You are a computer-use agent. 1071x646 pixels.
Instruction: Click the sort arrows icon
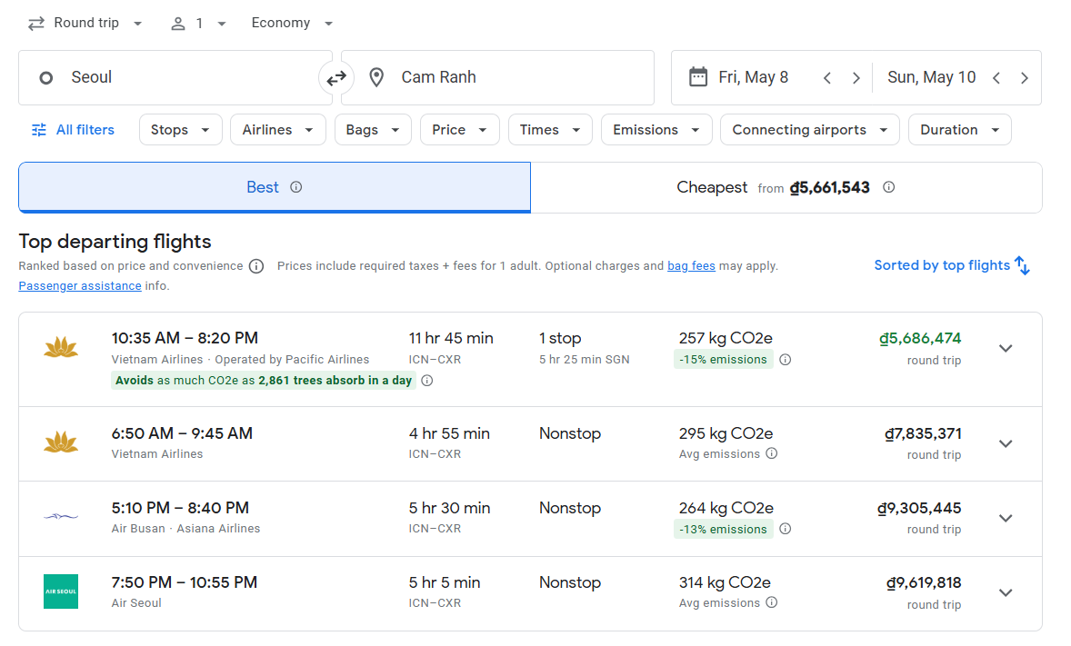[1022, 265]
